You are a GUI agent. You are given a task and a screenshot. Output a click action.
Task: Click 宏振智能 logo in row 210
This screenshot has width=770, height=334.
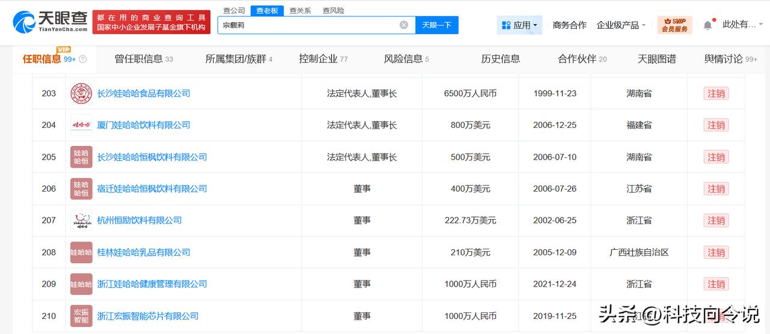tap(81, 316)
